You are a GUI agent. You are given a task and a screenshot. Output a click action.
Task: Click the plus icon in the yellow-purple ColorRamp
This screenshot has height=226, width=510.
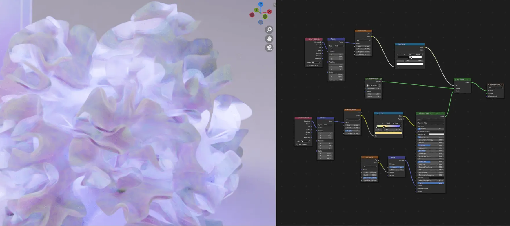coord(376,123)
